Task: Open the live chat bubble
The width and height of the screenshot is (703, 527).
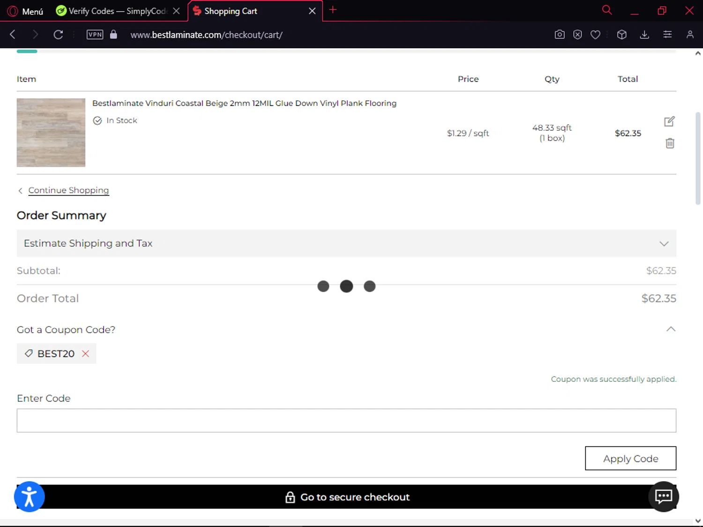Action: [664, 497]
